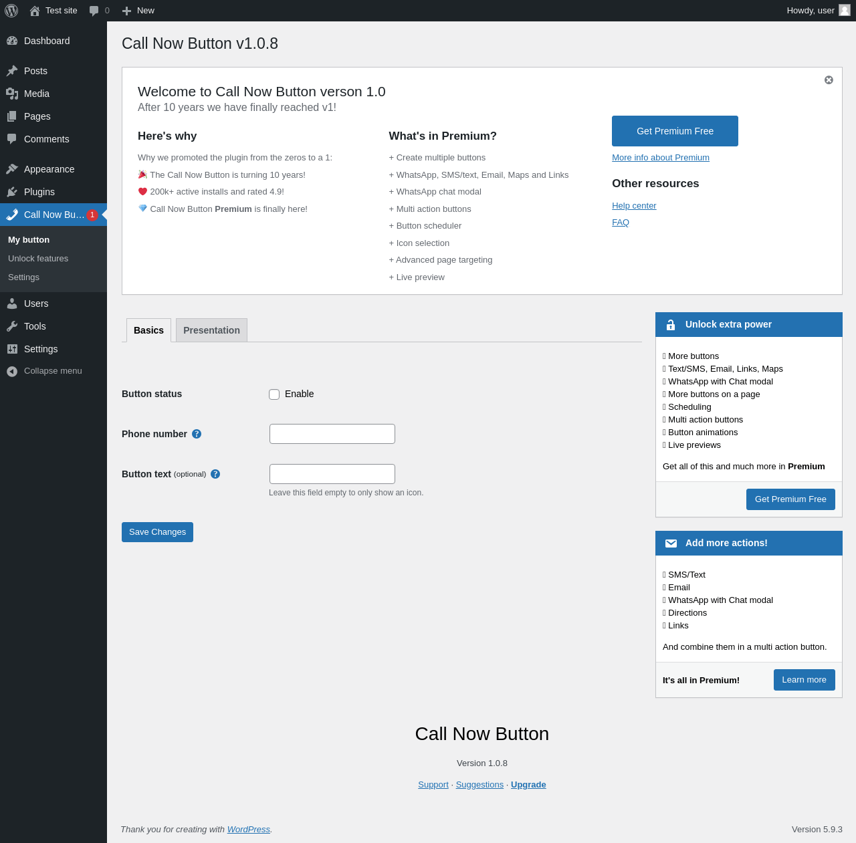Image resolution: width=856 pixels, height=843 pixels.
Task: Click the Dashboard gauge icon
Action: point(12,41)
